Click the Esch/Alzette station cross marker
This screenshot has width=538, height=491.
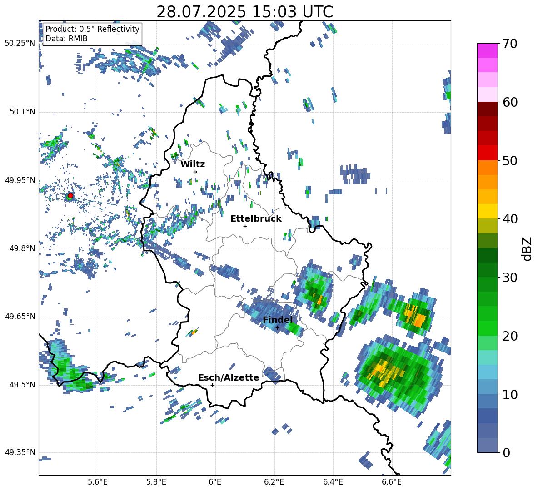pos(212,385)
